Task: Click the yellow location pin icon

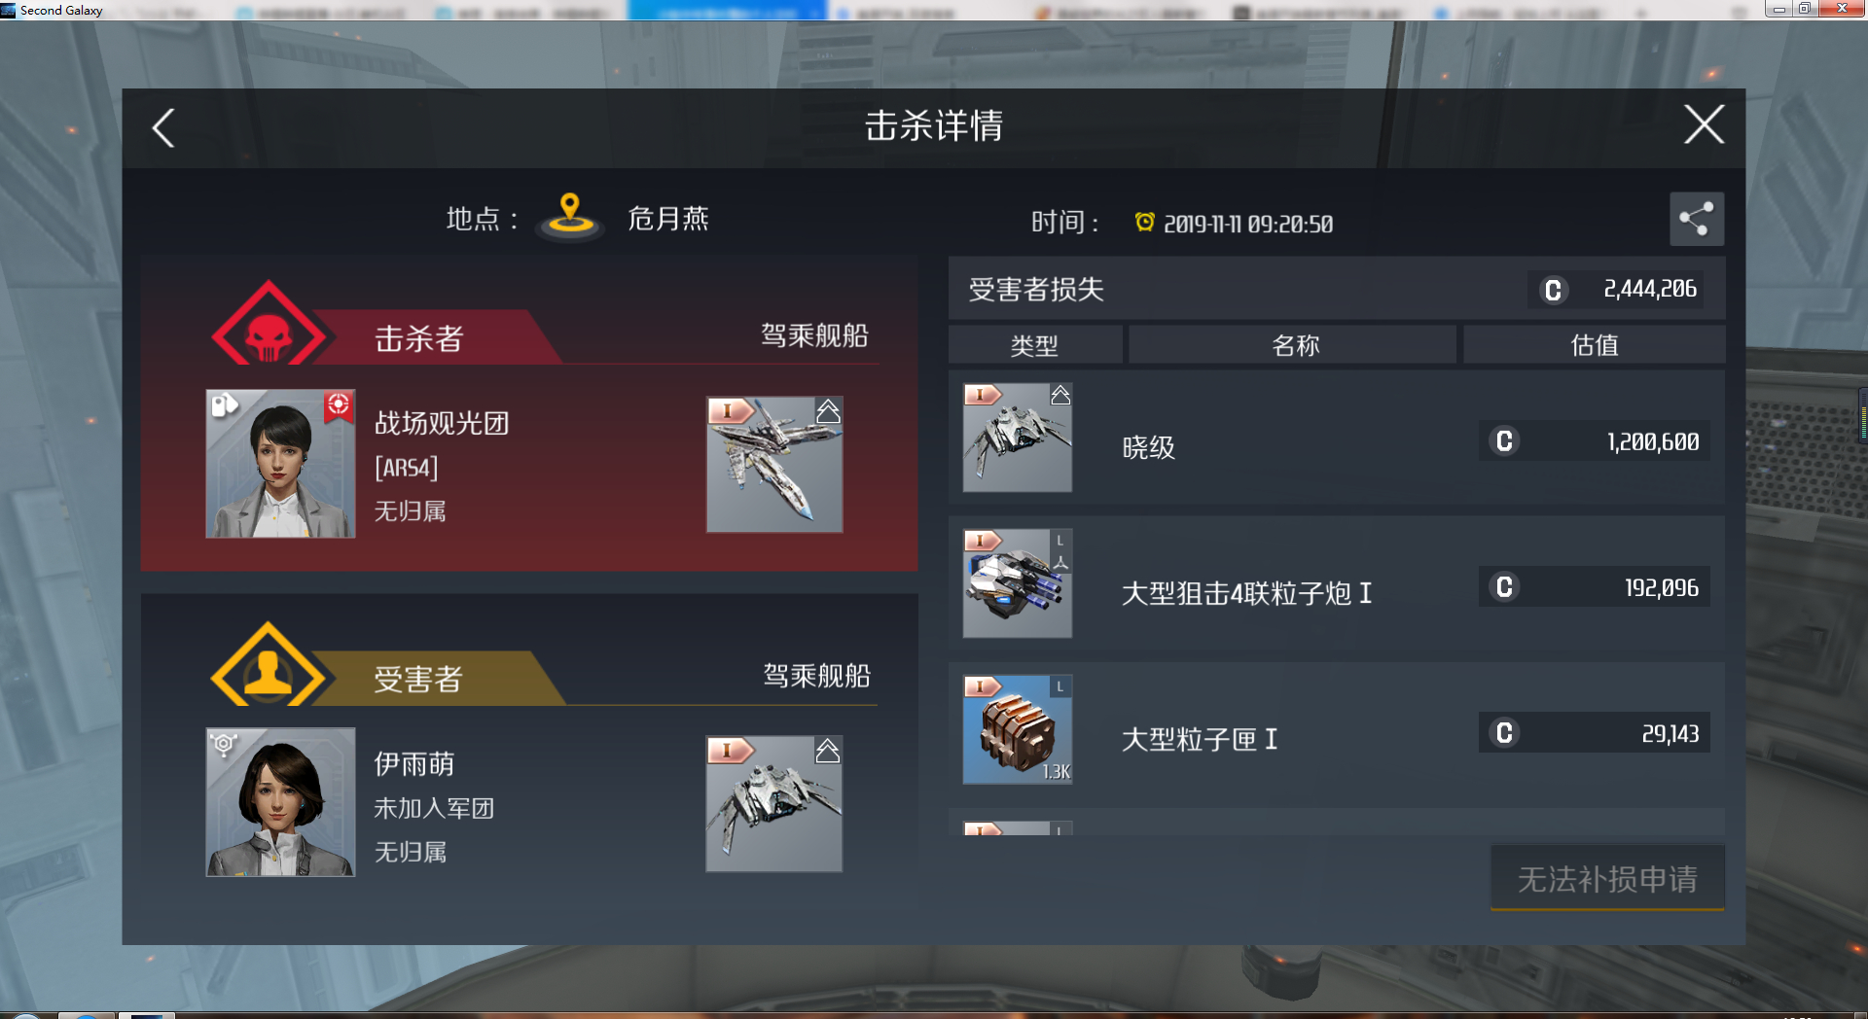Action: pos(571,216)
